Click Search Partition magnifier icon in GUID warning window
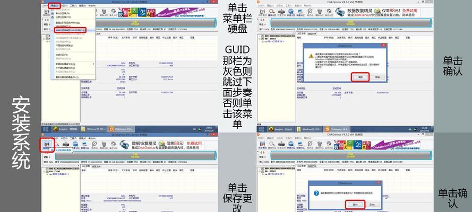The image size is (472, 212). coord(272,13)
